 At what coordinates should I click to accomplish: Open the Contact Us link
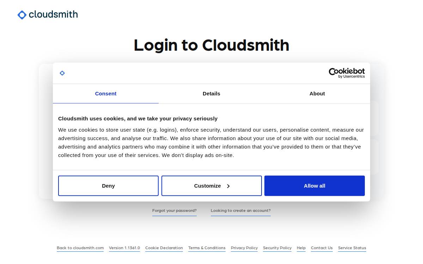322,248
